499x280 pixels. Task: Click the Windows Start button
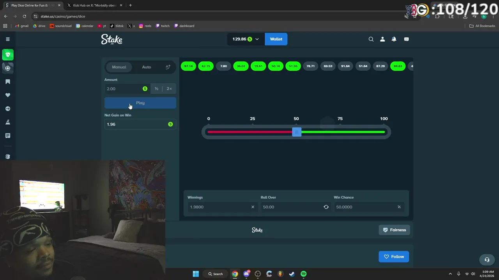(x=196, y=274)
